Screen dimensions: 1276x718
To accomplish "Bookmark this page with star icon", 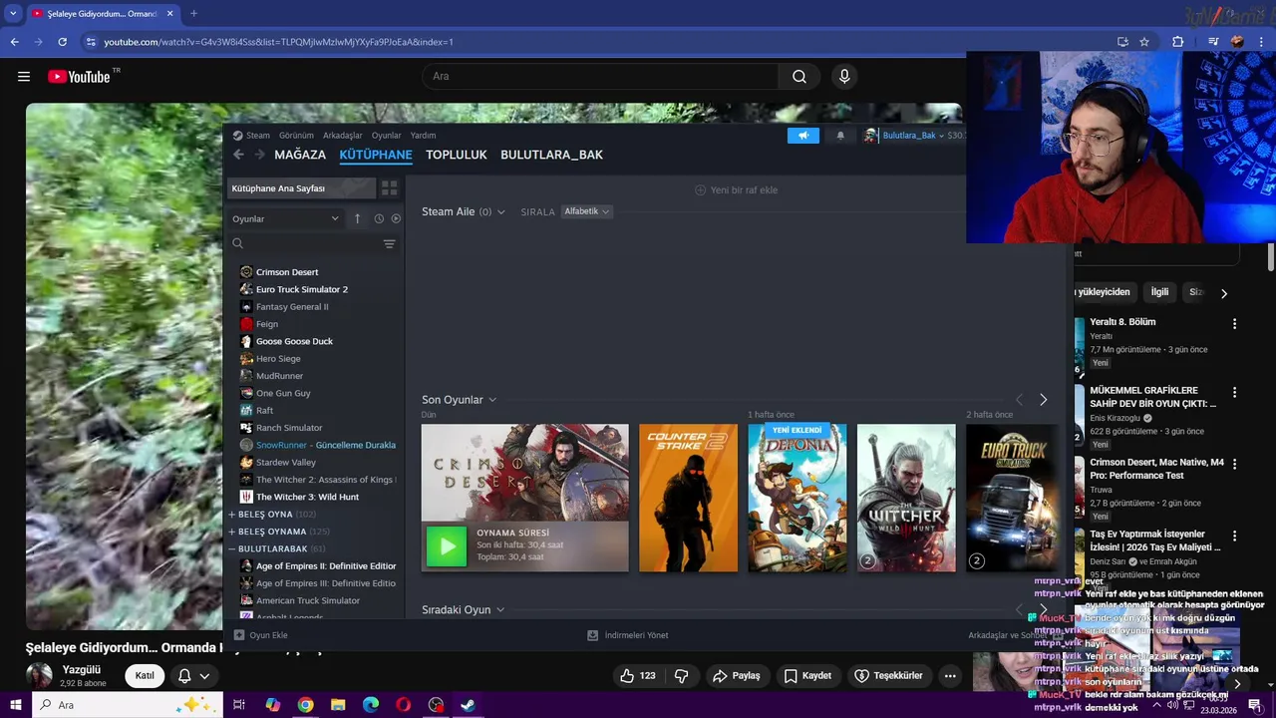I will [1144, 42].
